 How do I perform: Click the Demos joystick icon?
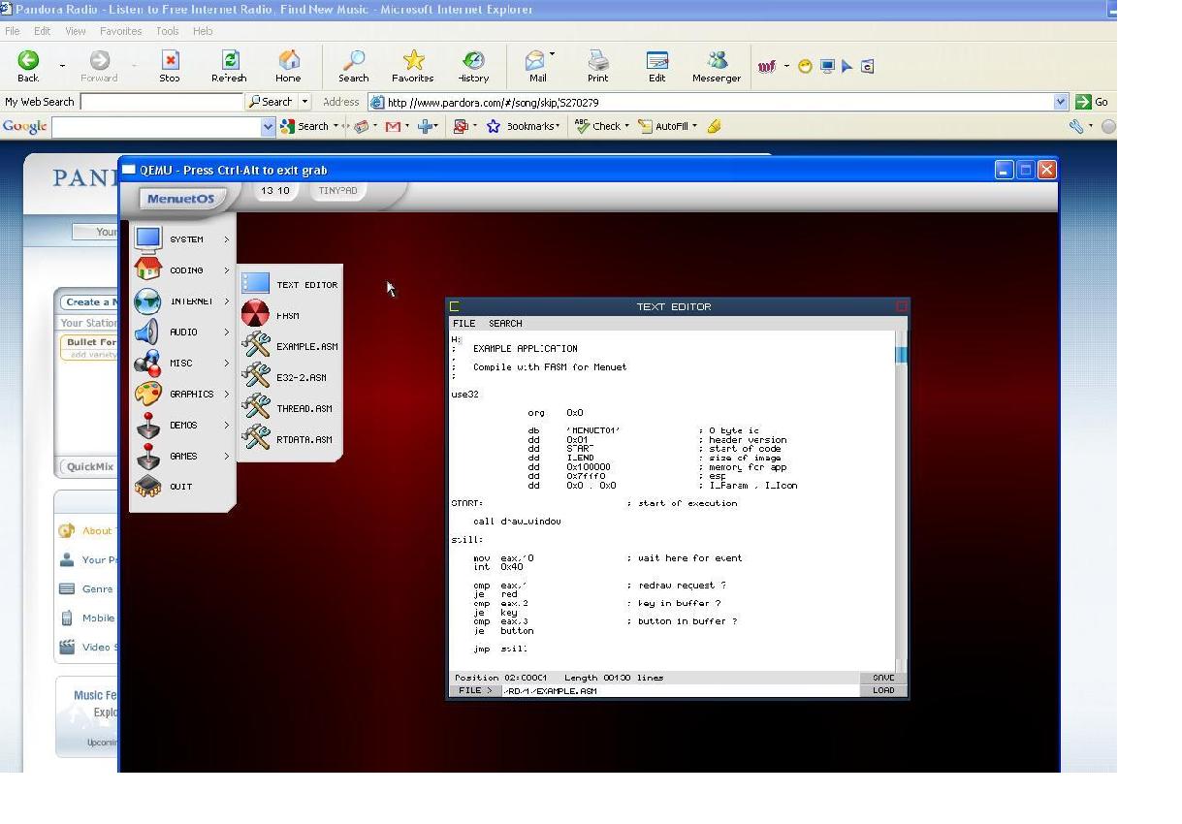(148, 425)
